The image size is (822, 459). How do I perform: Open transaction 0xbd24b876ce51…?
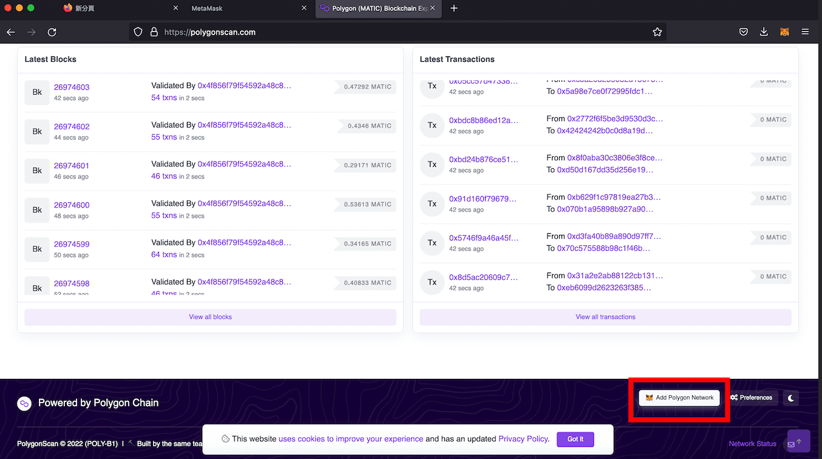484,160
